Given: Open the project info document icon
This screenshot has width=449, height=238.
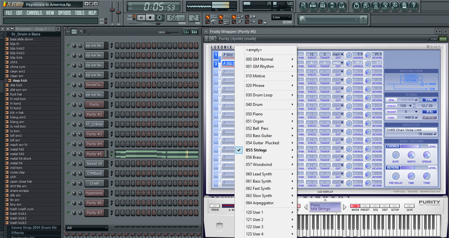Looking at the screenshot, I should point(404,6).
